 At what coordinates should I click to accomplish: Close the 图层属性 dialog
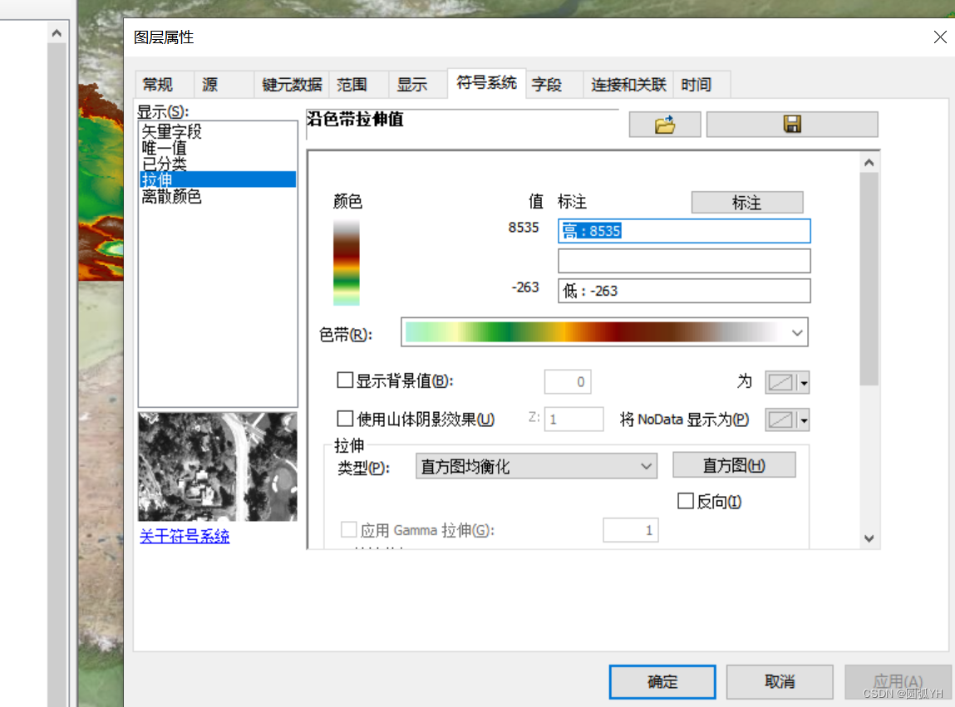[x=940, y=37]
